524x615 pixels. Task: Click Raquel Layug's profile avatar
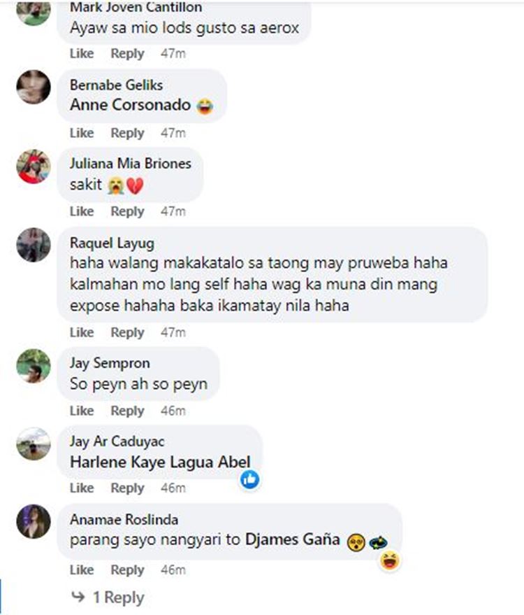[x=34, y=245]
